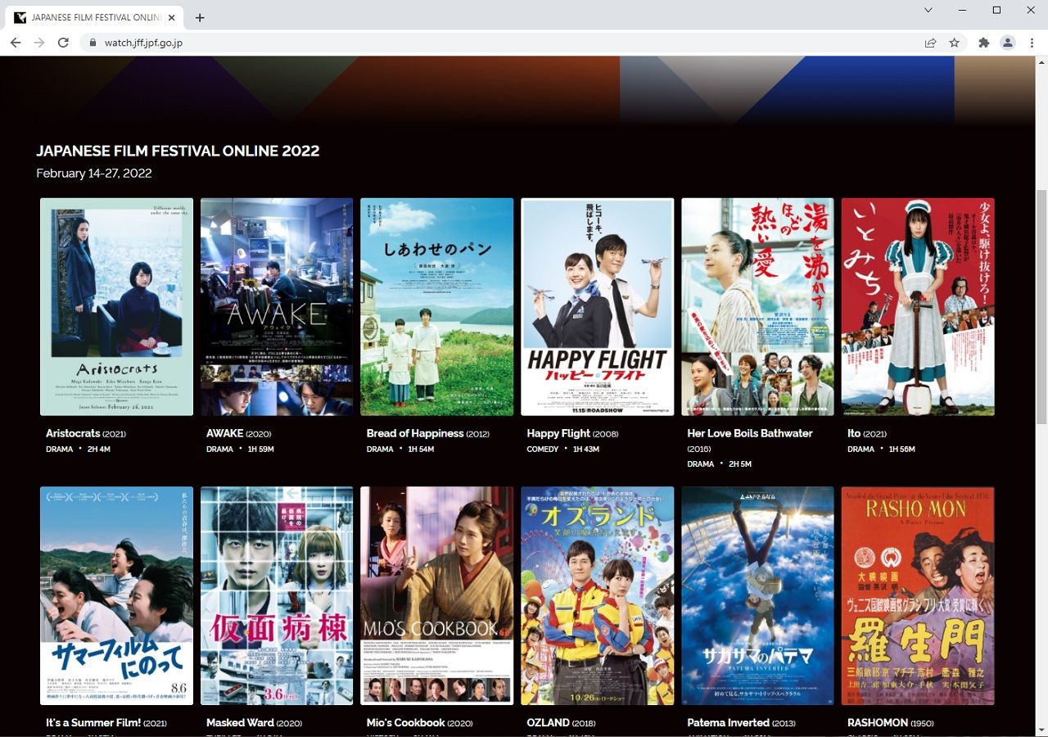Open the Chrome profile avatar
This screenshot has width=1048, height=737.
pyautogui.click(x=1008, y=43)
